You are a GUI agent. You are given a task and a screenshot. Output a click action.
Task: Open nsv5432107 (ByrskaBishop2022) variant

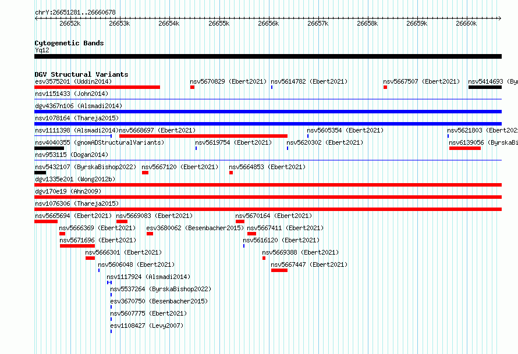(x=86, y=167)
